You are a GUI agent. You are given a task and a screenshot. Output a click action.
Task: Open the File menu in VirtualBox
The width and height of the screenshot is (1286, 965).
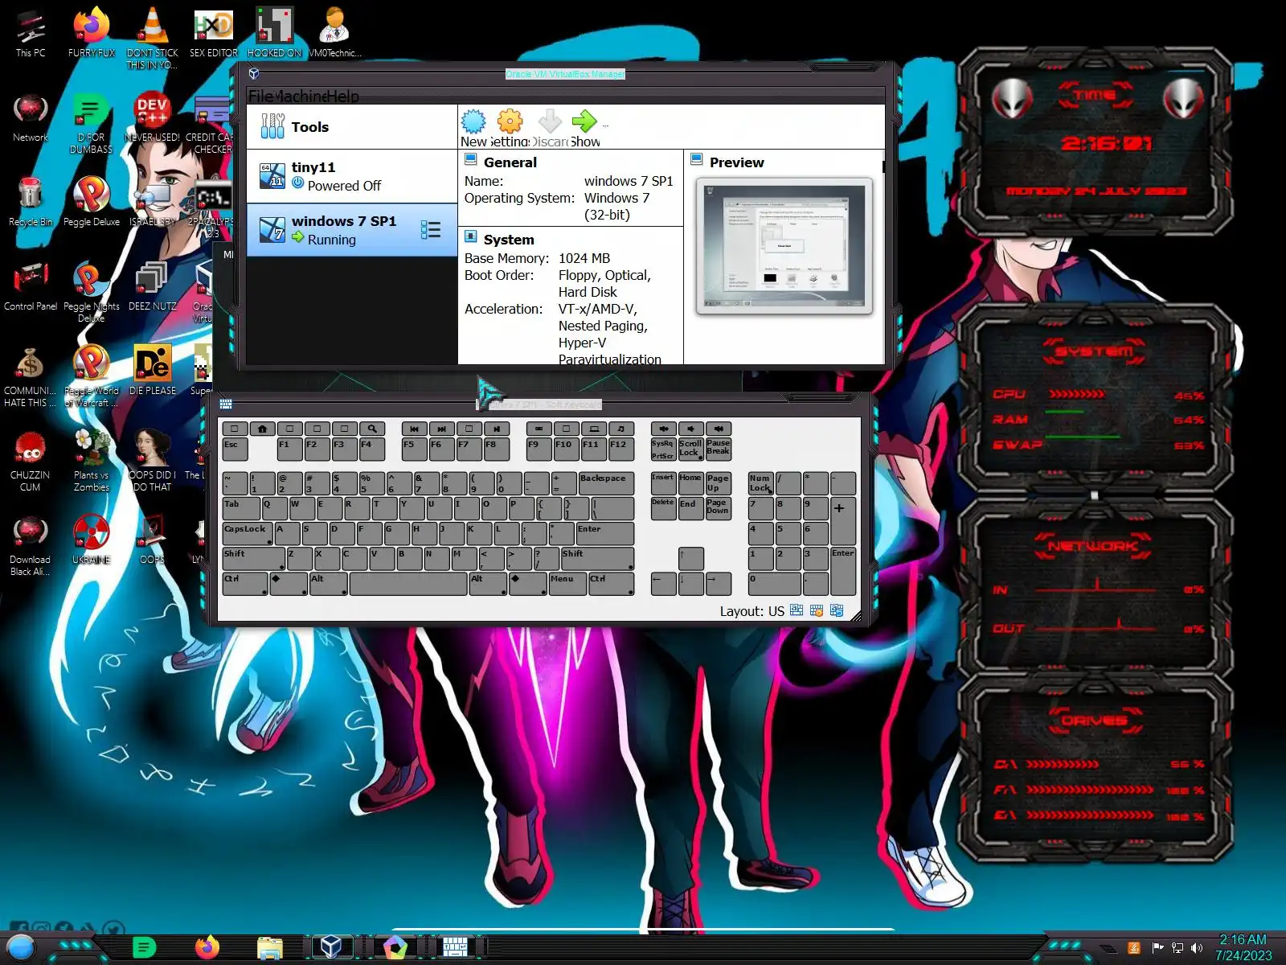(260, 96)
